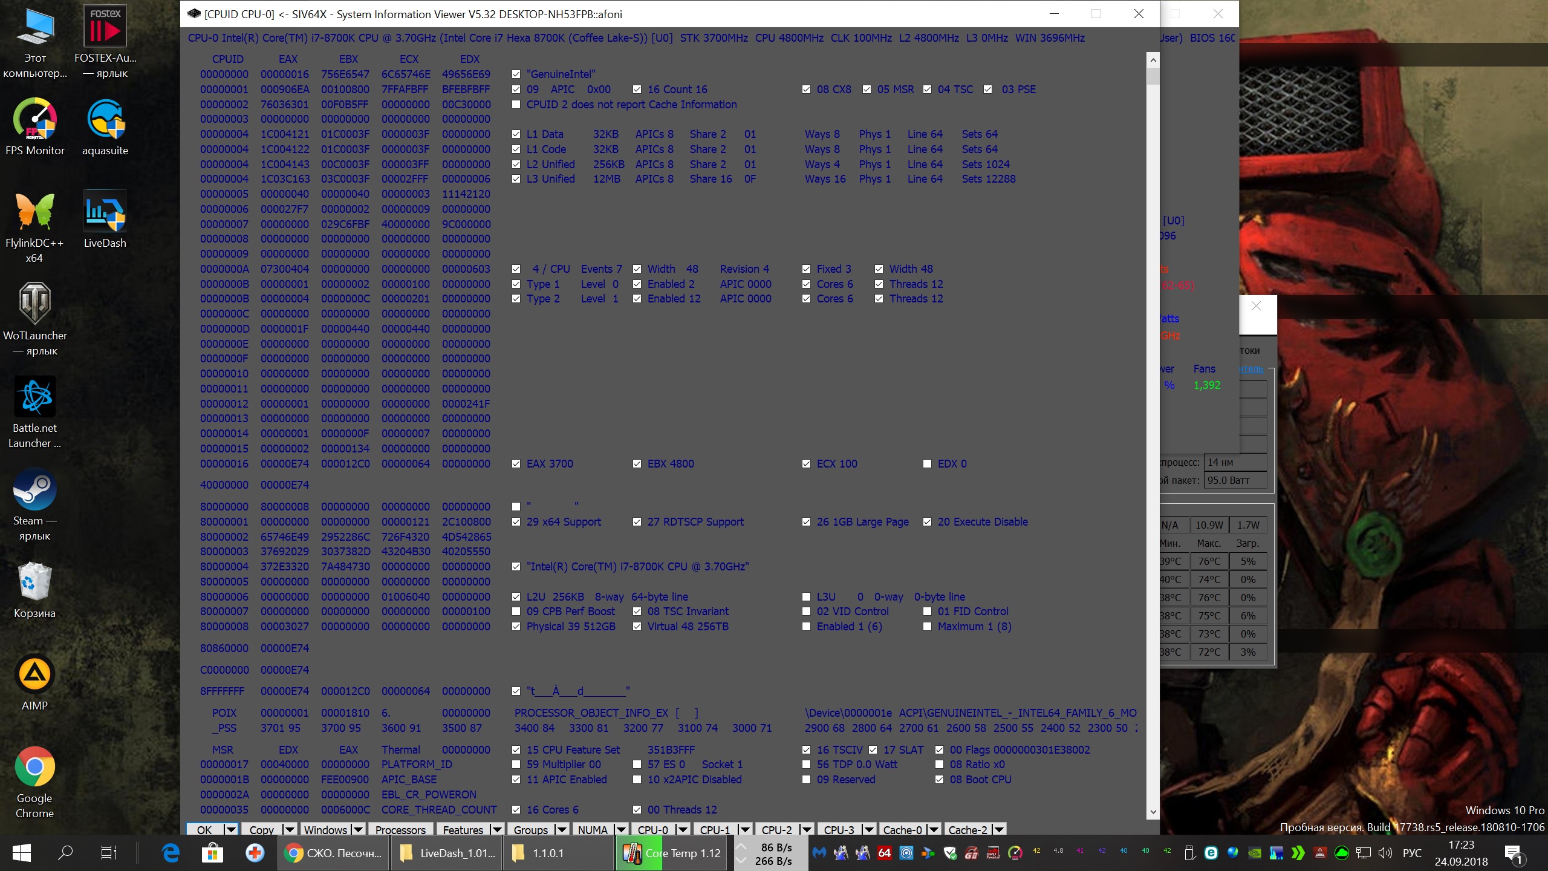Expand the Copy button dropdown arrow
Screen dimensions: 1548x871
pyautogui.click(x=289, y=829)
